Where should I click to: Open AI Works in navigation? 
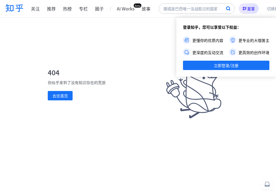coord(126,9)
